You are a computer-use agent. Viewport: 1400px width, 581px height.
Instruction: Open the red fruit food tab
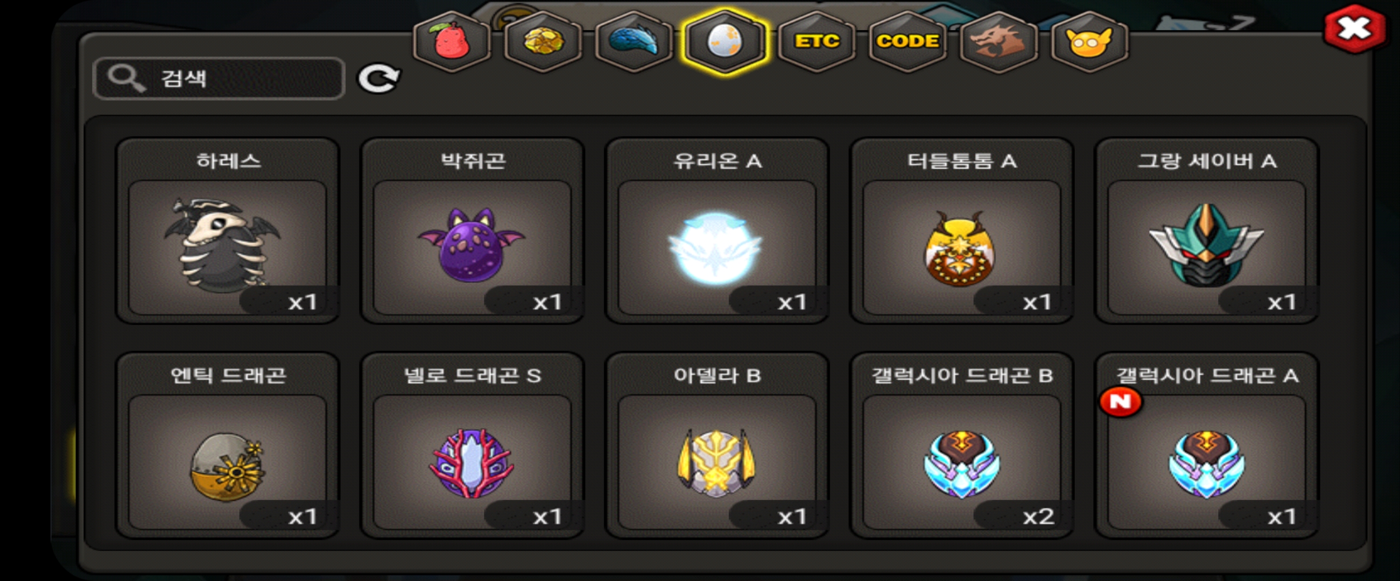[452, 42]
